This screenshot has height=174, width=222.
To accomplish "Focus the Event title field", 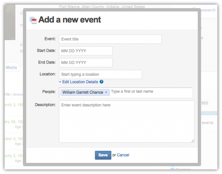I will tap(110, 39).
